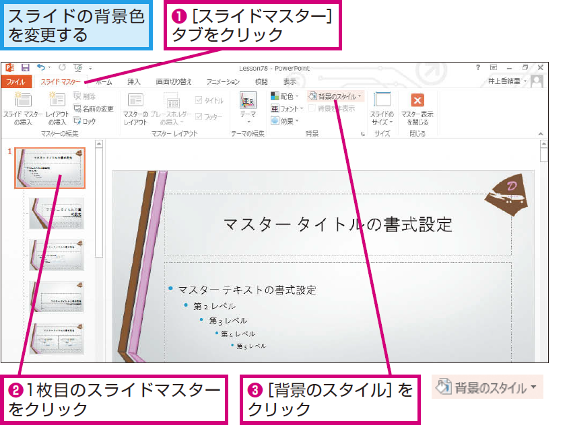
Task: Click the Save icon in quick access toolbar
Action: 25,68
